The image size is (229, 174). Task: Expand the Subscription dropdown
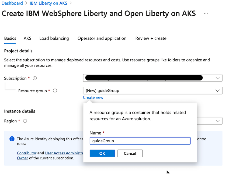pyautogui.click(x=217, y=78)
